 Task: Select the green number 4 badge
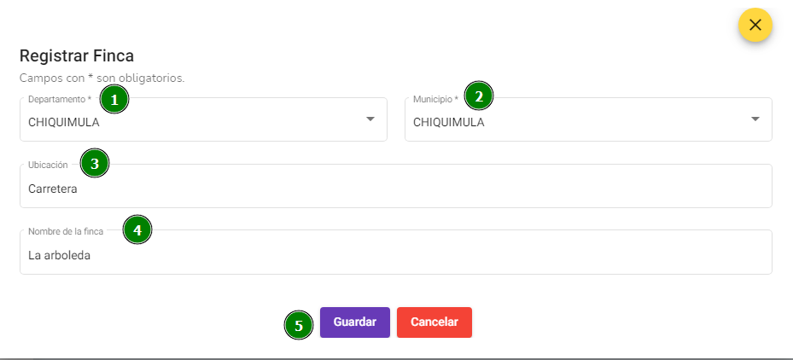click(137, 230)
